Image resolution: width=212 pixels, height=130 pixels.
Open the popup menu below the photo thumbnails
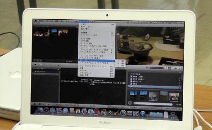150,108
